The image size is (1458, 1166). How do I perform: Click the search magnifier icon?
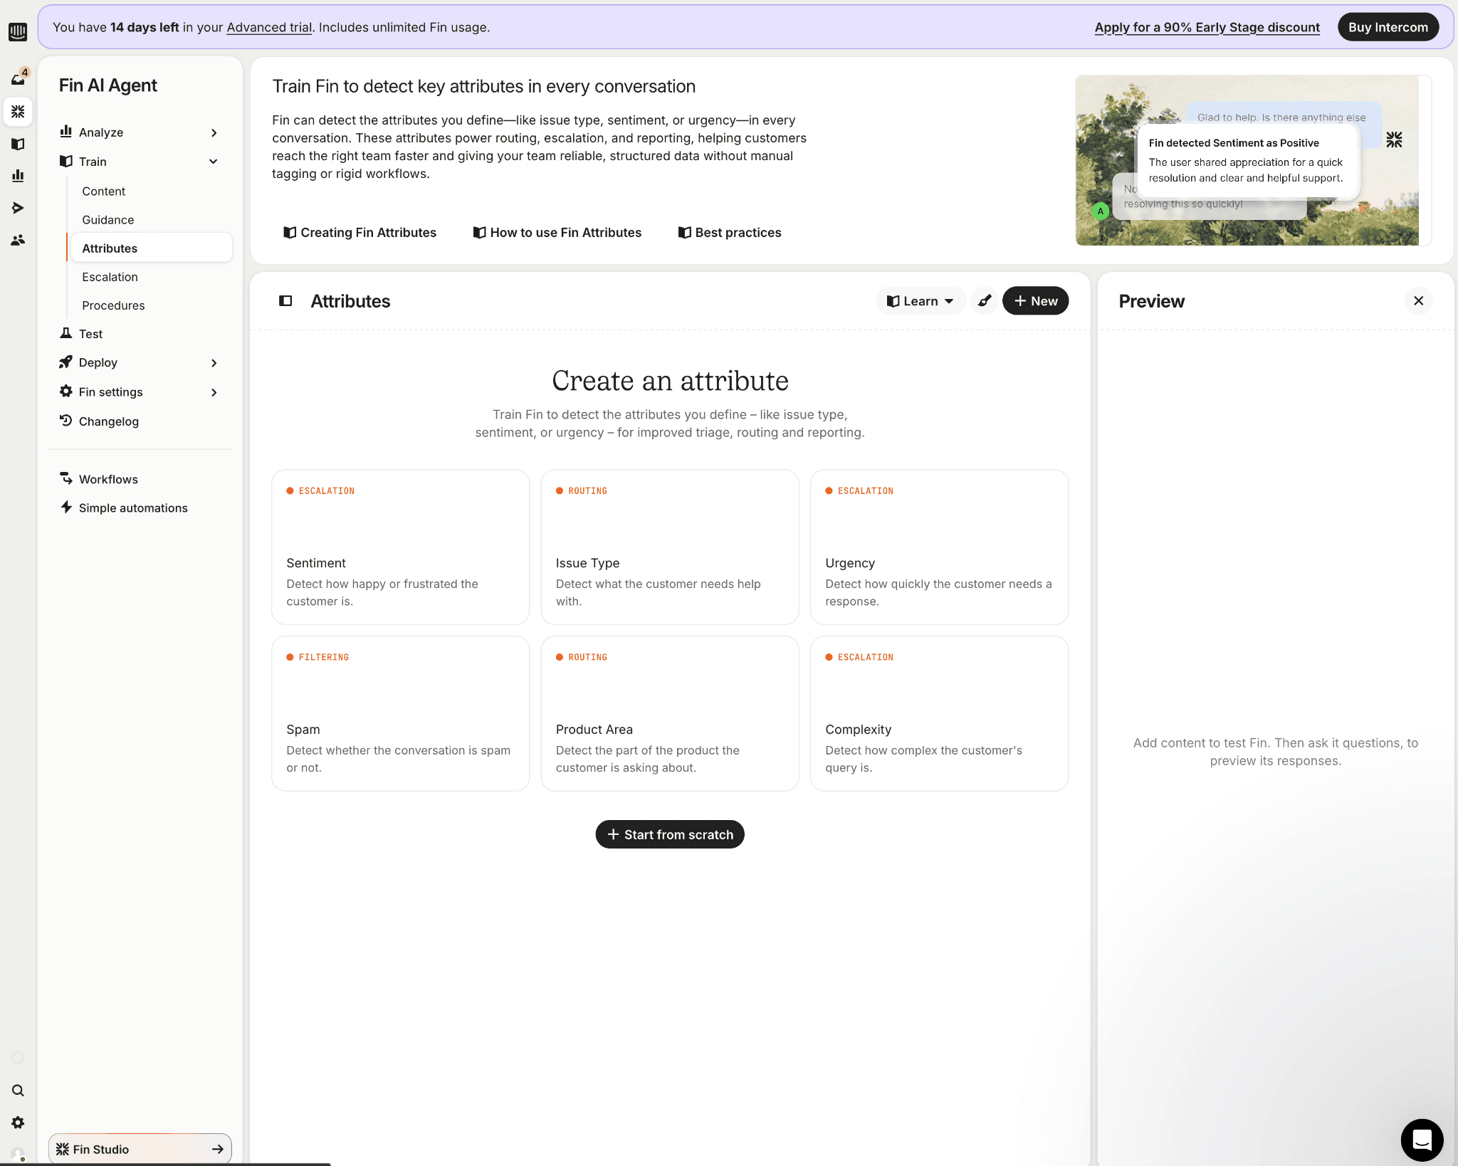point(18,1091)
